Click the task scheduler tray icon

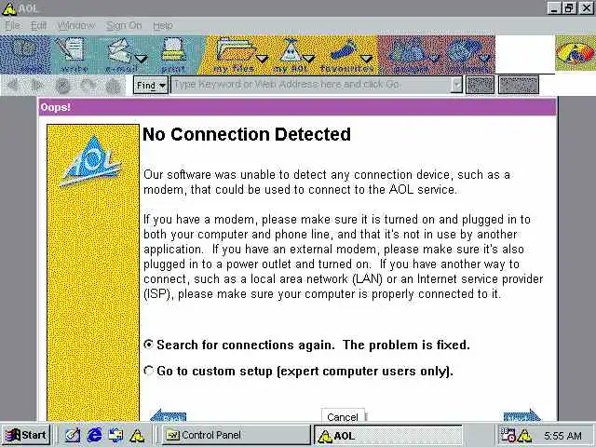[508, 435]
